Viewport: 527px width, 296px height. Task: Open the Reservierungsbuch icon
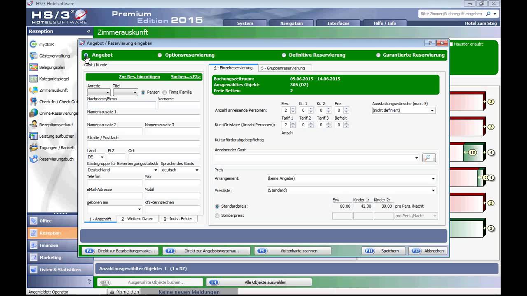pos(33,159)
